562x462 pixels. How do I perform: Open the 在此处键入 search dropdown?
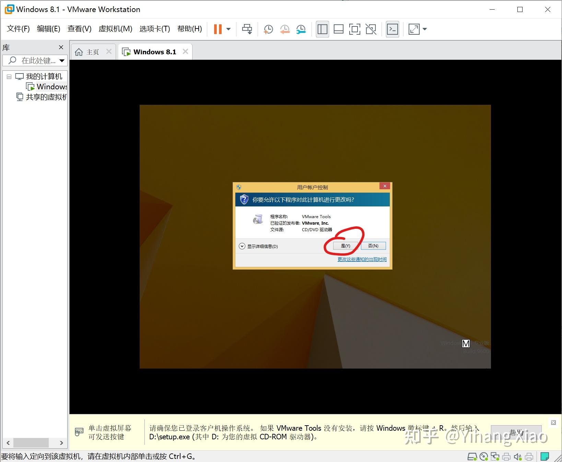pyautogui.click(x=62, y=61)
